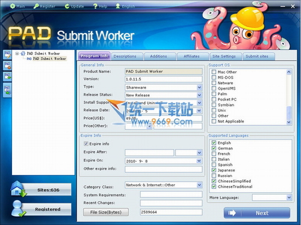Image resolution: width=301 pixels, height=225 pixels.
Task: Check Not Applicable in Support OS
Action: pyautogui.click(x=214, y=122)
